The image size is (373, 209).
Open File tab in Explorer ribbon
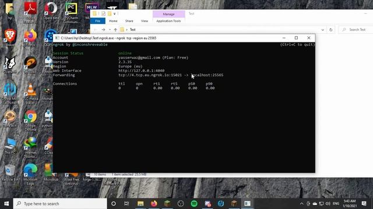(x=98, y=21)
